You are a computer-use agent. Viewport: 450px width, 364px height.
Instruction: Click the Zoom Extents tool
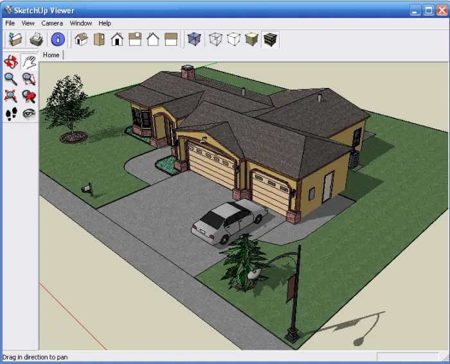(11, 96)
